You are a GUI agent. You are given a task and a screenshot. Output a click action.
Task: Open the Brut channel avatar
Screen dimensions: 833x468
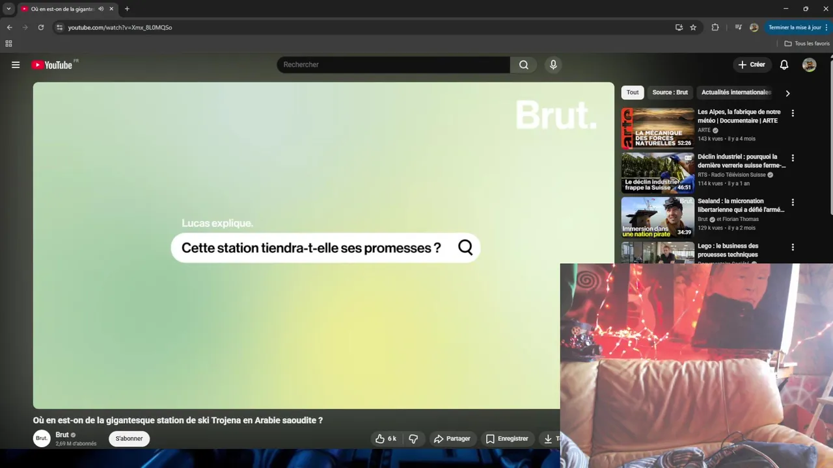click(x=42, y=438)
